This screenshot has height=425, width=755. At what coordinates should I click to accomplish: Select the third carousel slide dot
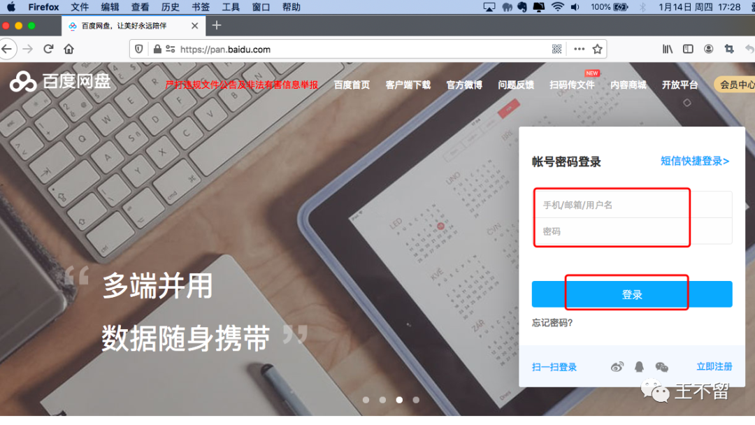click(x=399, y=400)
